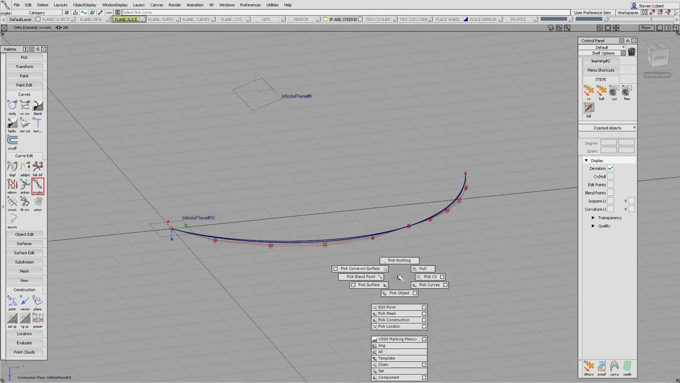
Task: Select the nw cos new curve-on-surface tool
Action: [x=25, y=124]
